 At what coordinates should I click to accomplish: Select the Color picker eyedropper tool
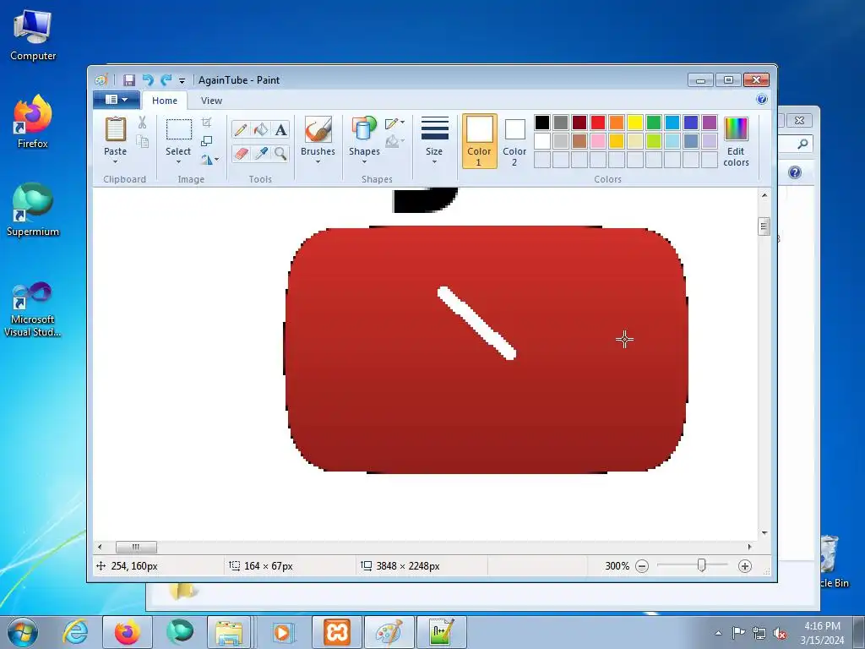(260, 153)
